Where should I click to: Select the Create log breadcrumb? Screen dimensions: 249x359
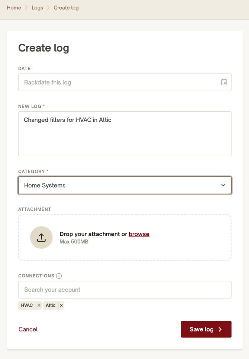(66, 7)
